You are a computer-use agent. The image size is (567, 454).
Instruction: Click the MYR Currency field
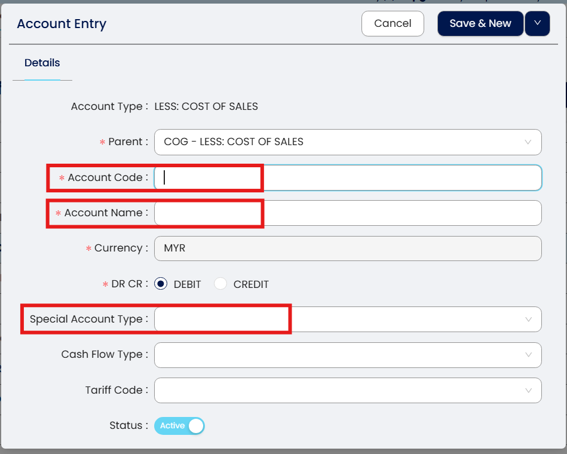click(x=348, y=249)
